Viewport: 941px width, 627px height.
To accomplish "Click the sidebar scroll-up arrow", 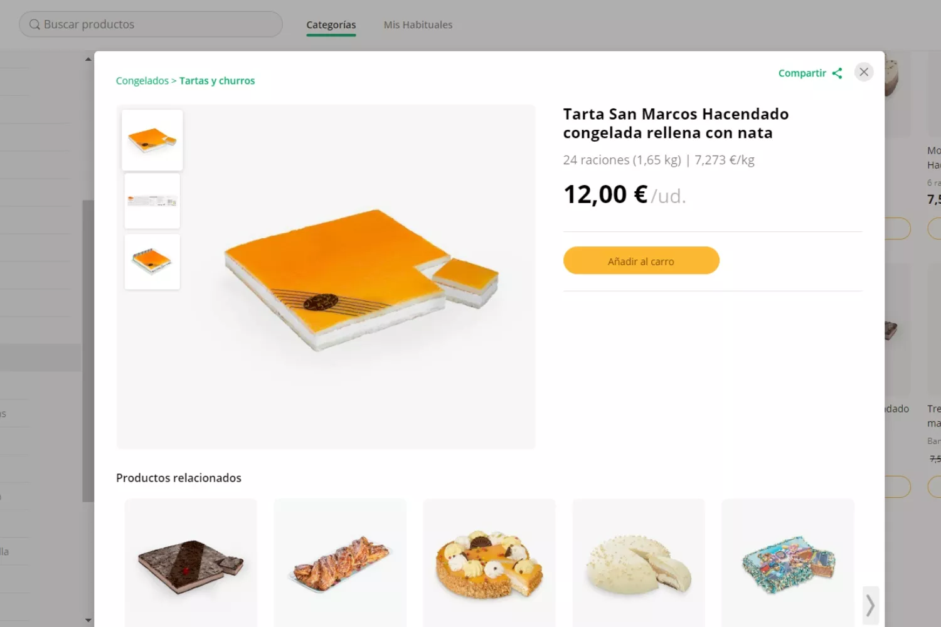I will click(x=88, y=59).
